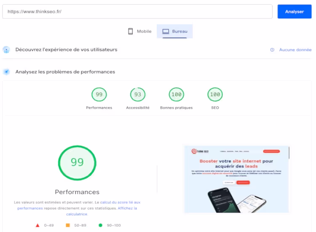
Task: Jump to the Accessibilité 93 score gauge
Action: pyautogui.click(x=138, y=95)
